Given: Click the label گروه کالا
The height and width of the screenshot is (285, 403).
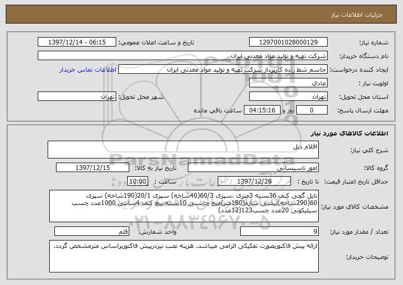Looking at the screenshot, I should [x=376, y=168].
